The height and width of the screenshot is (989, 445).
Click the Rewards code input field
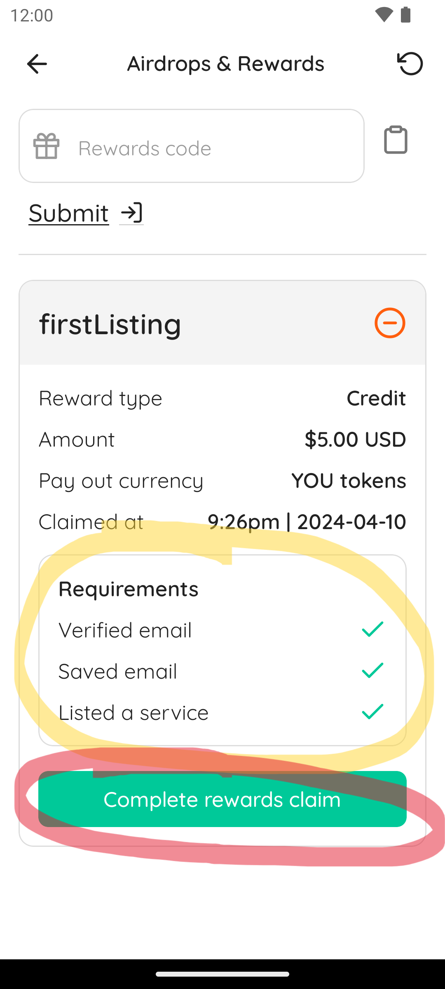192,146
